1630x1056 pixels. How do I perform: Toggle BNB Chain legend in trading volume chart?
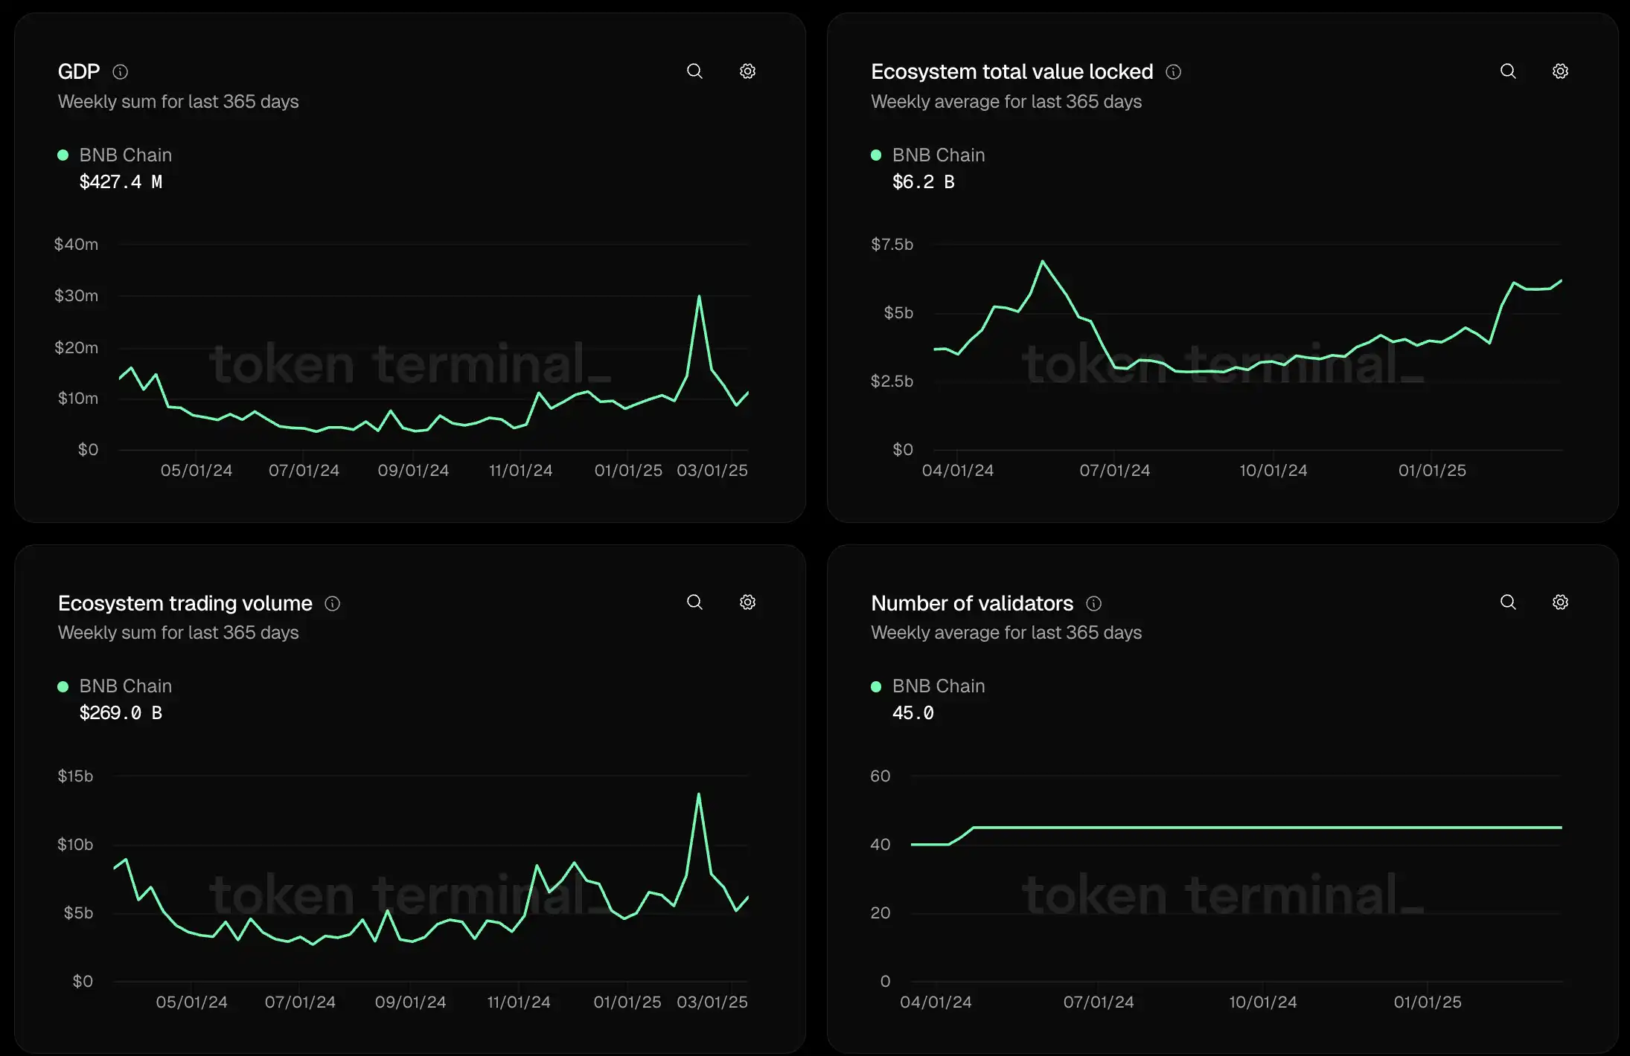[x=63, y=686]
